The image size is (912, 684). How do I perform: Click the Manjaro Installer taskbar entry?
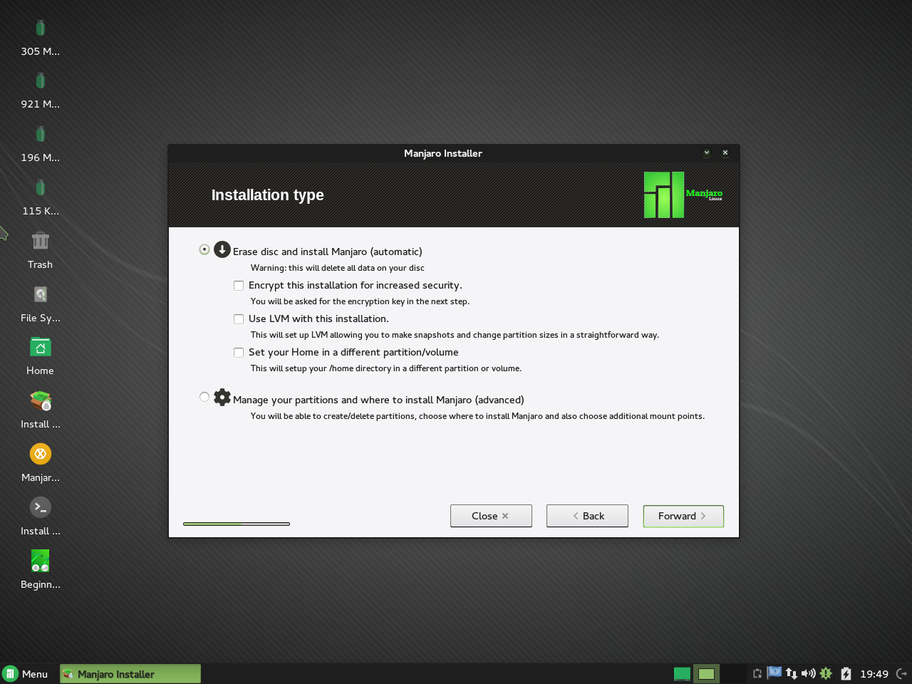pyautogui.click(x=130, y=674)
